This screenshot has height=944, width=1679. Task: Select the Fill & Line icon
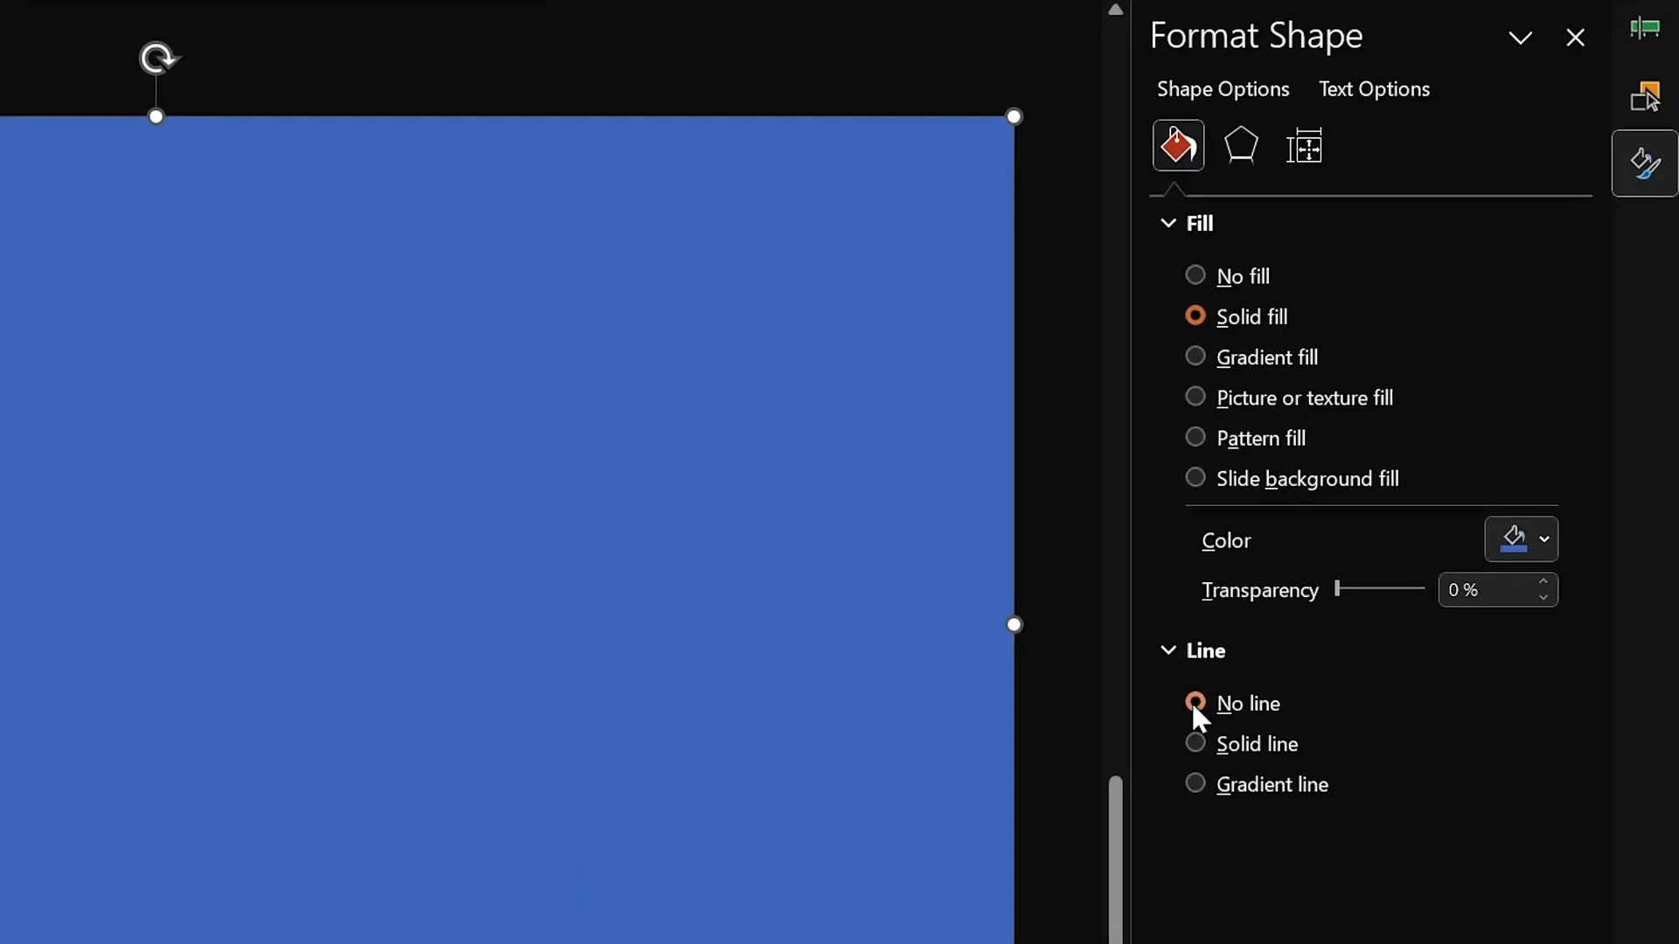tap(1178, 145)
